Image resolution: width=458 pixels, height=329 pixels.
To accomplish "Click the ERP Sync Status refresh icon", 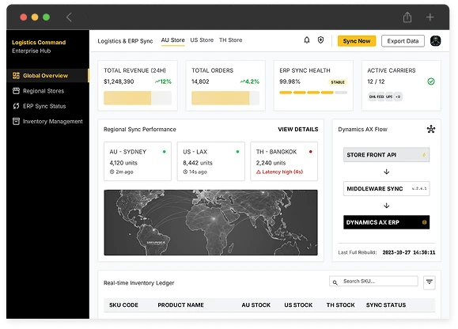I will (x=16, y=106).
